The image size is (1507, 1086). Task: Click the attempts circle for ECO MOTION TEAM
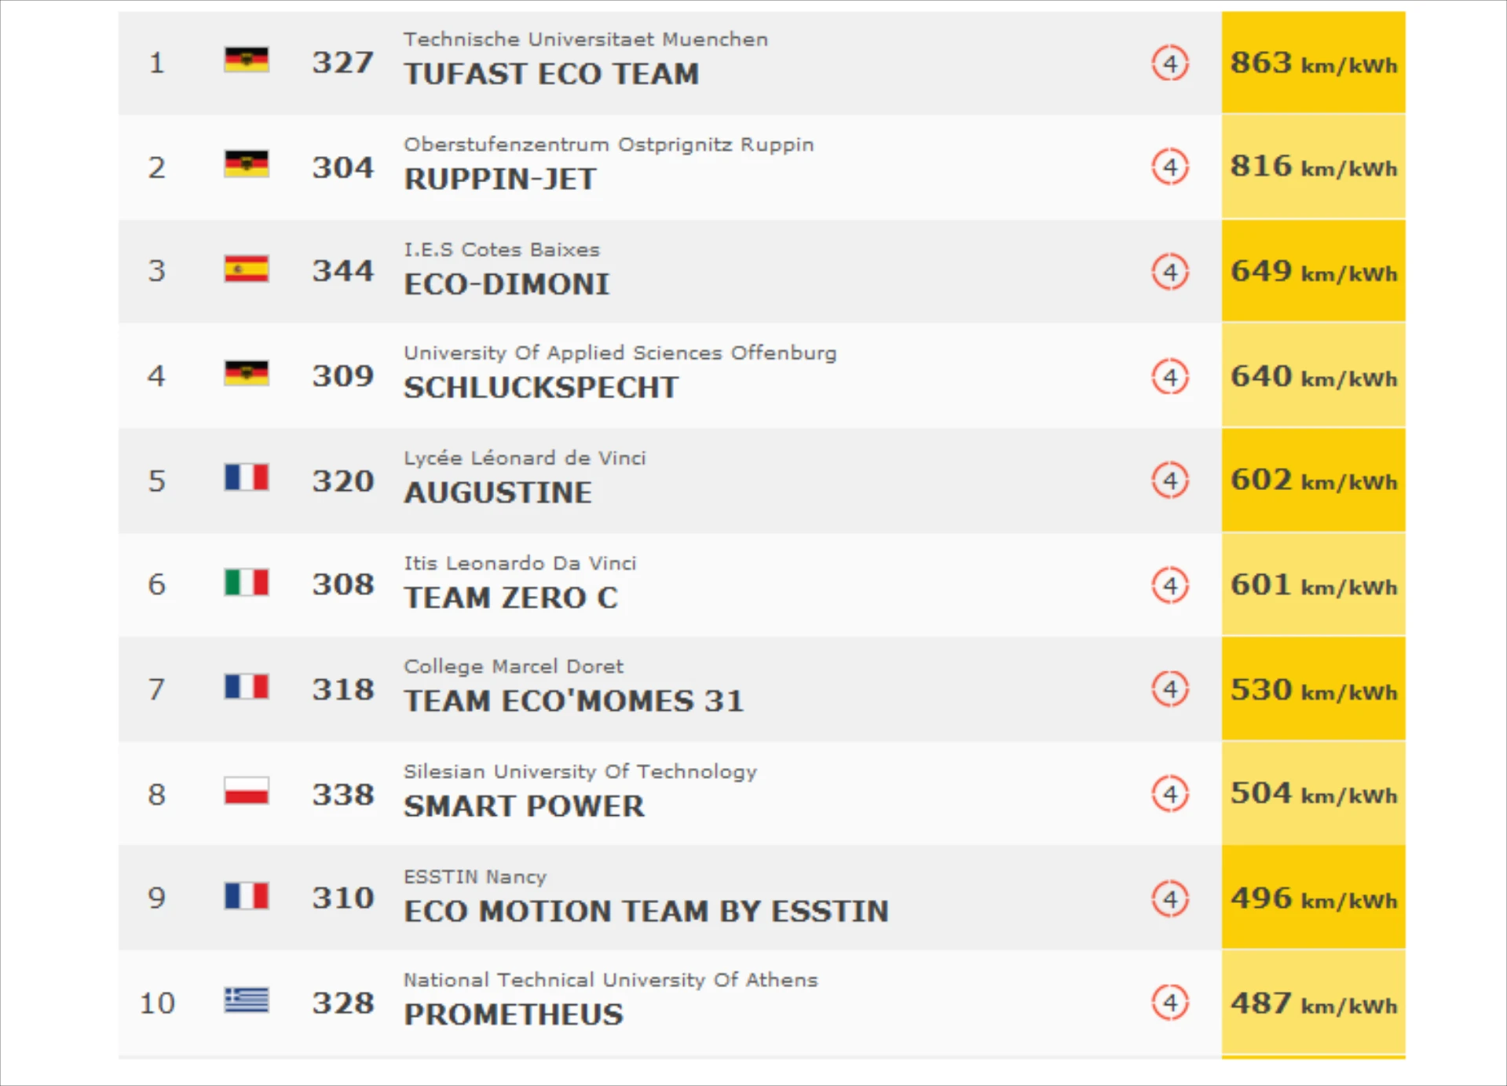(1169, 898)
